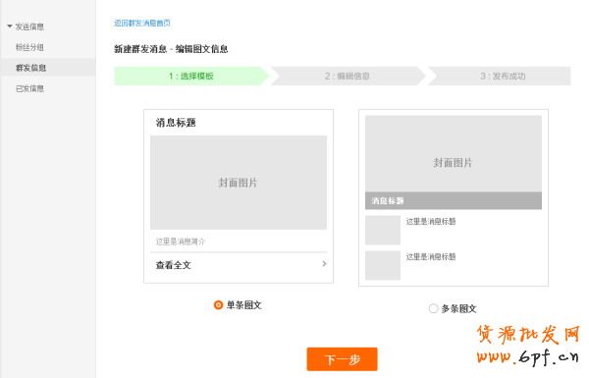
Task: Click the multi template 封面图片 placeholder
Action: click(x=454, y=154)
